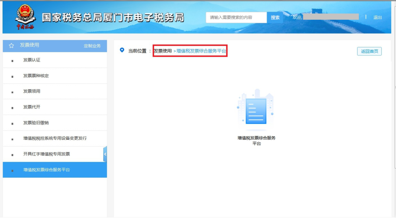The width and height of the screenshot is (396, 218).
Task: Click the 发票使用 breadcrumb text
Action: point(163,51)
